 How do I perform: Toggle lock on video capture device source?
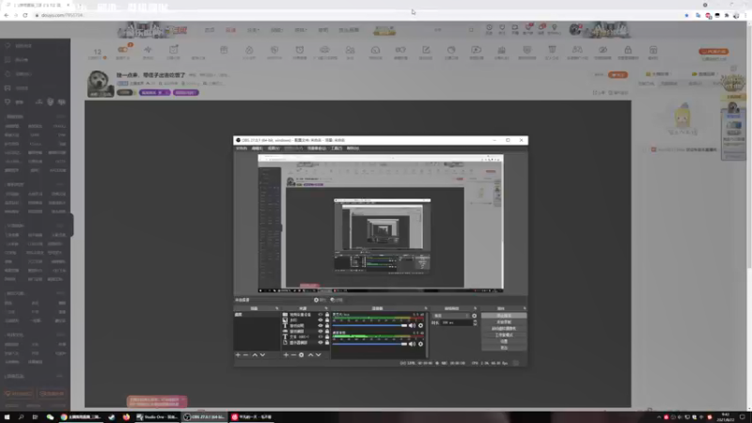(x=327, y=315)
